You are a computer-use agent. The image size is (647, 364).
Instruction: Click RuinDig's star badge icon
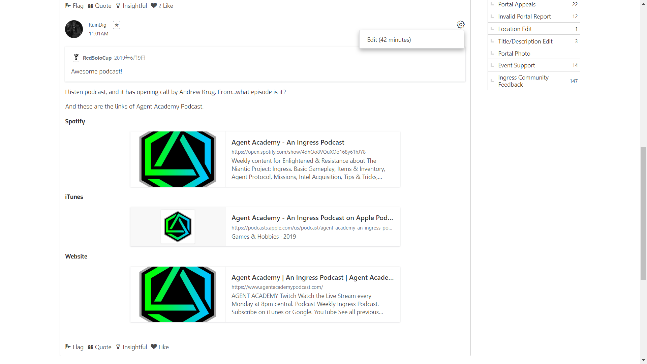[x=117, y=25]
